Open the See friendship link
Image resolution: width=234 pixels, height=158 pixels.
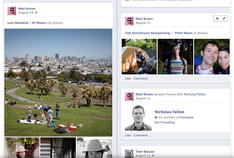click(x=165, y=122)
